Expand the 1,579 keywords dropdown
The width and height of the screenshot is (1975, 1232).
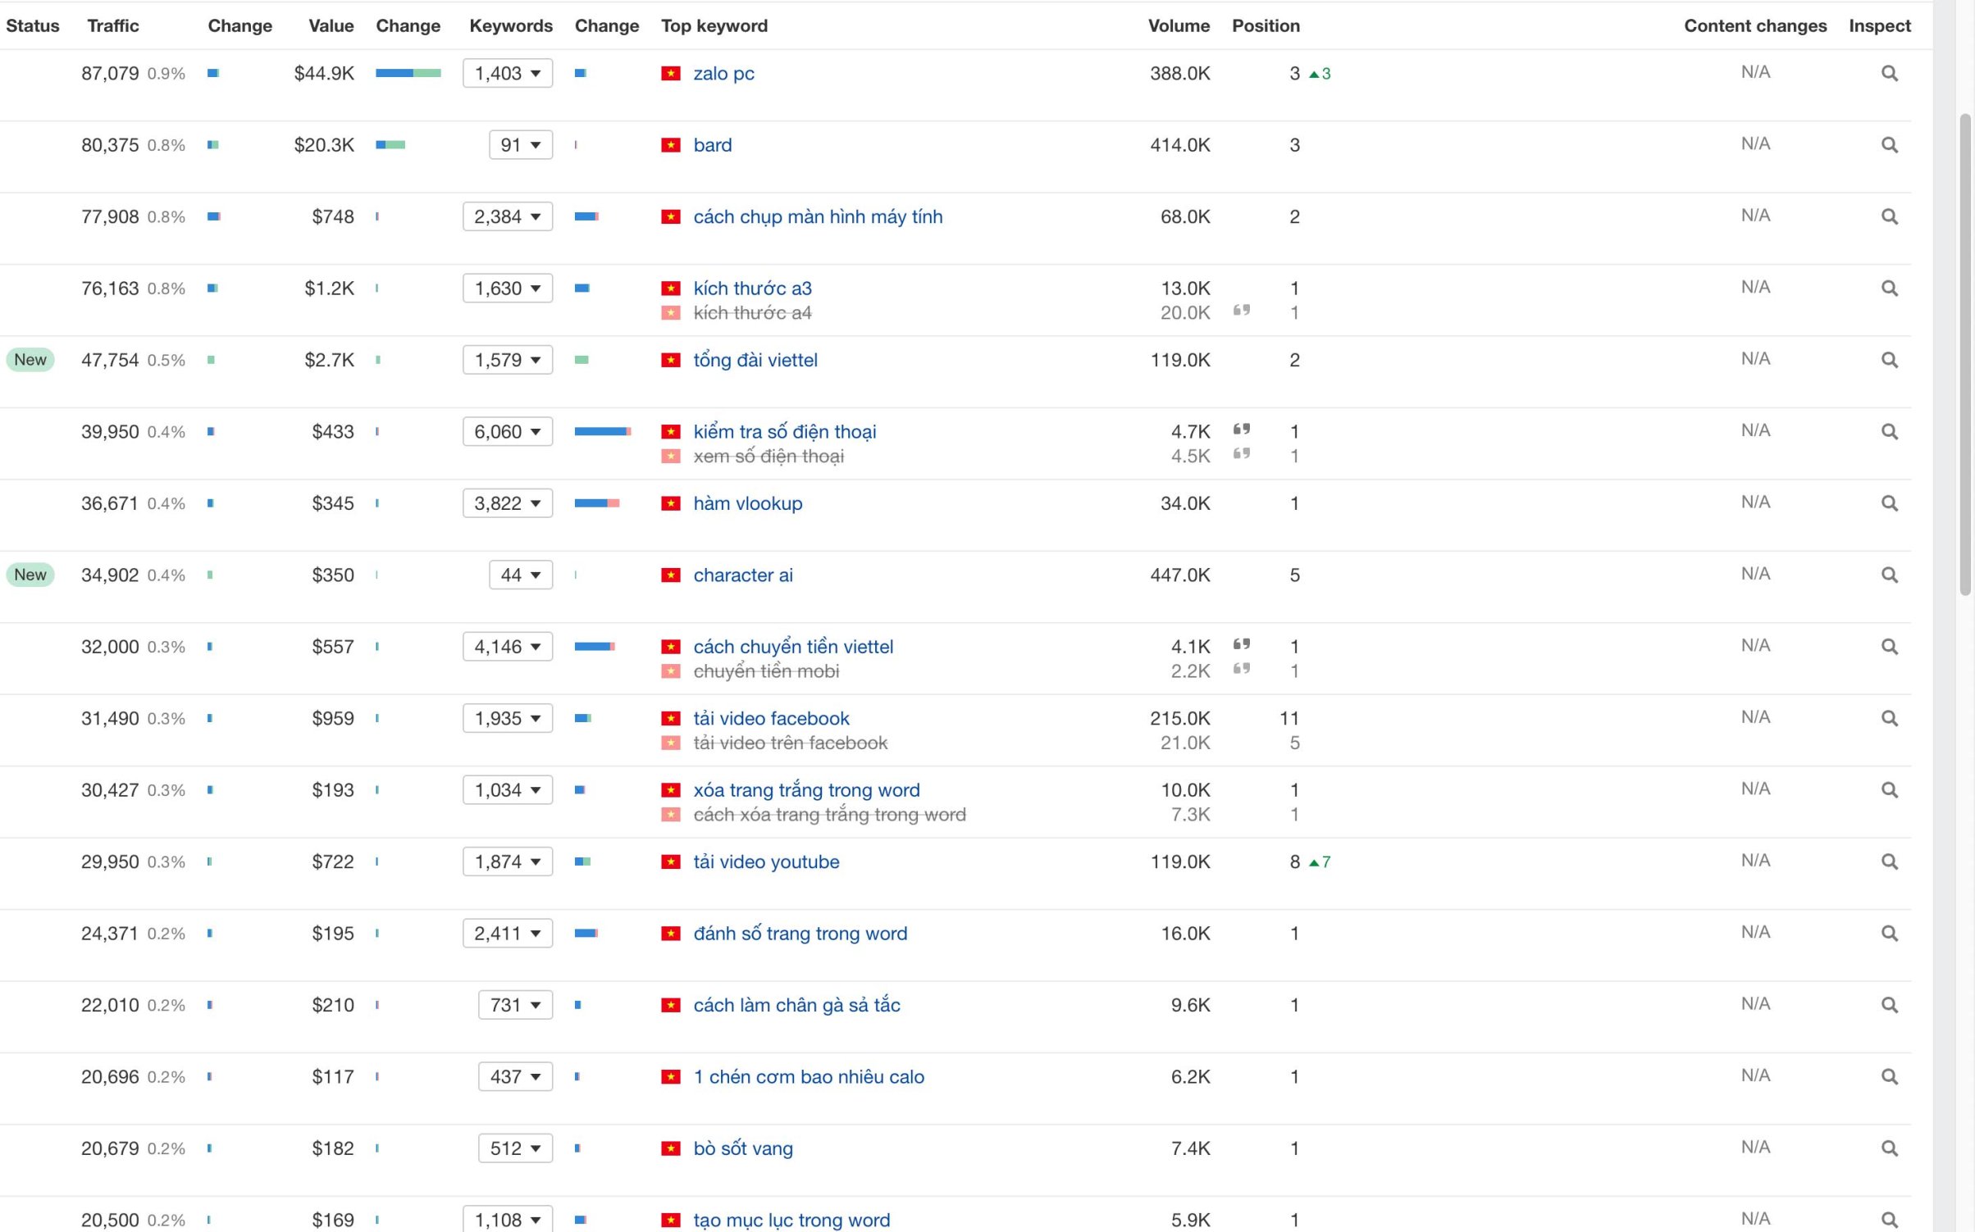(508, 361)
